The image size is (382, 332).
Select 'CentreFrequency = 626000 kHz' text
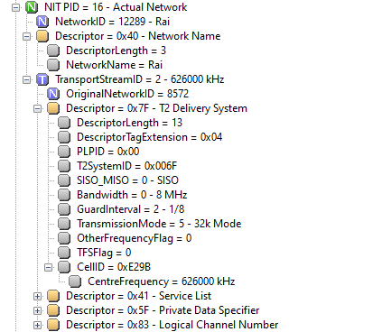point(162,281)
